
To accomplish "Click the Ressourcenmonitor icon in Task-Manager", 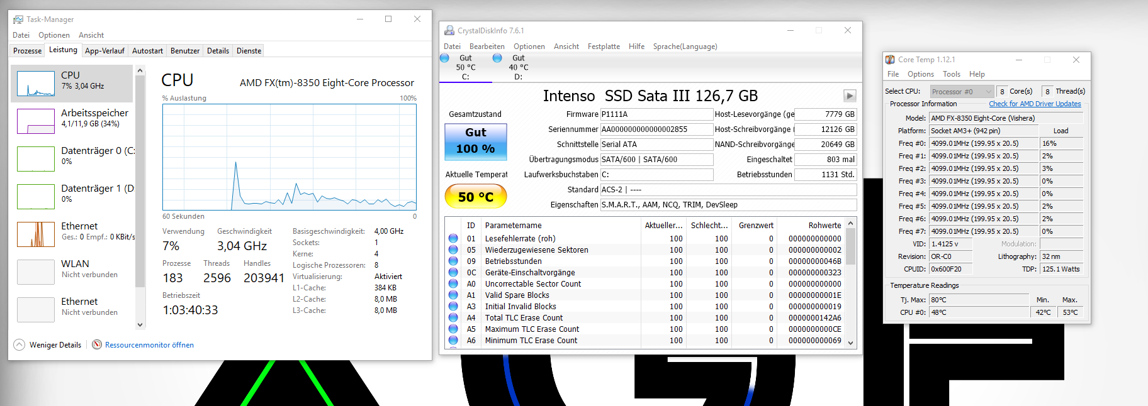I will [x=97, y=344].
